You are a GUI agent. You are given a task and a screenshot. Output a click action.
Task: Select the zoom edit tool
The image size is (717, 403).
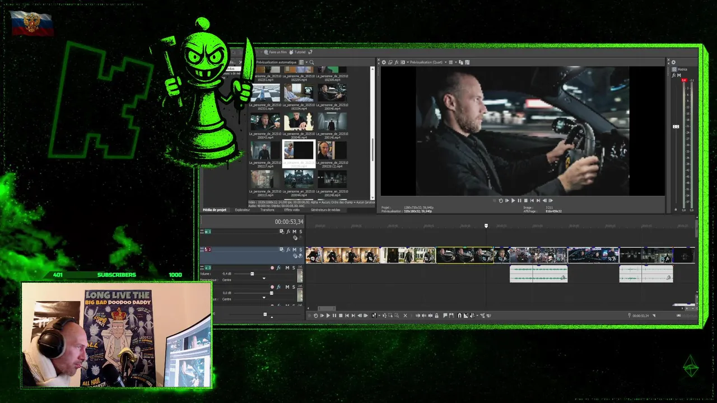(x=397, y=315)
